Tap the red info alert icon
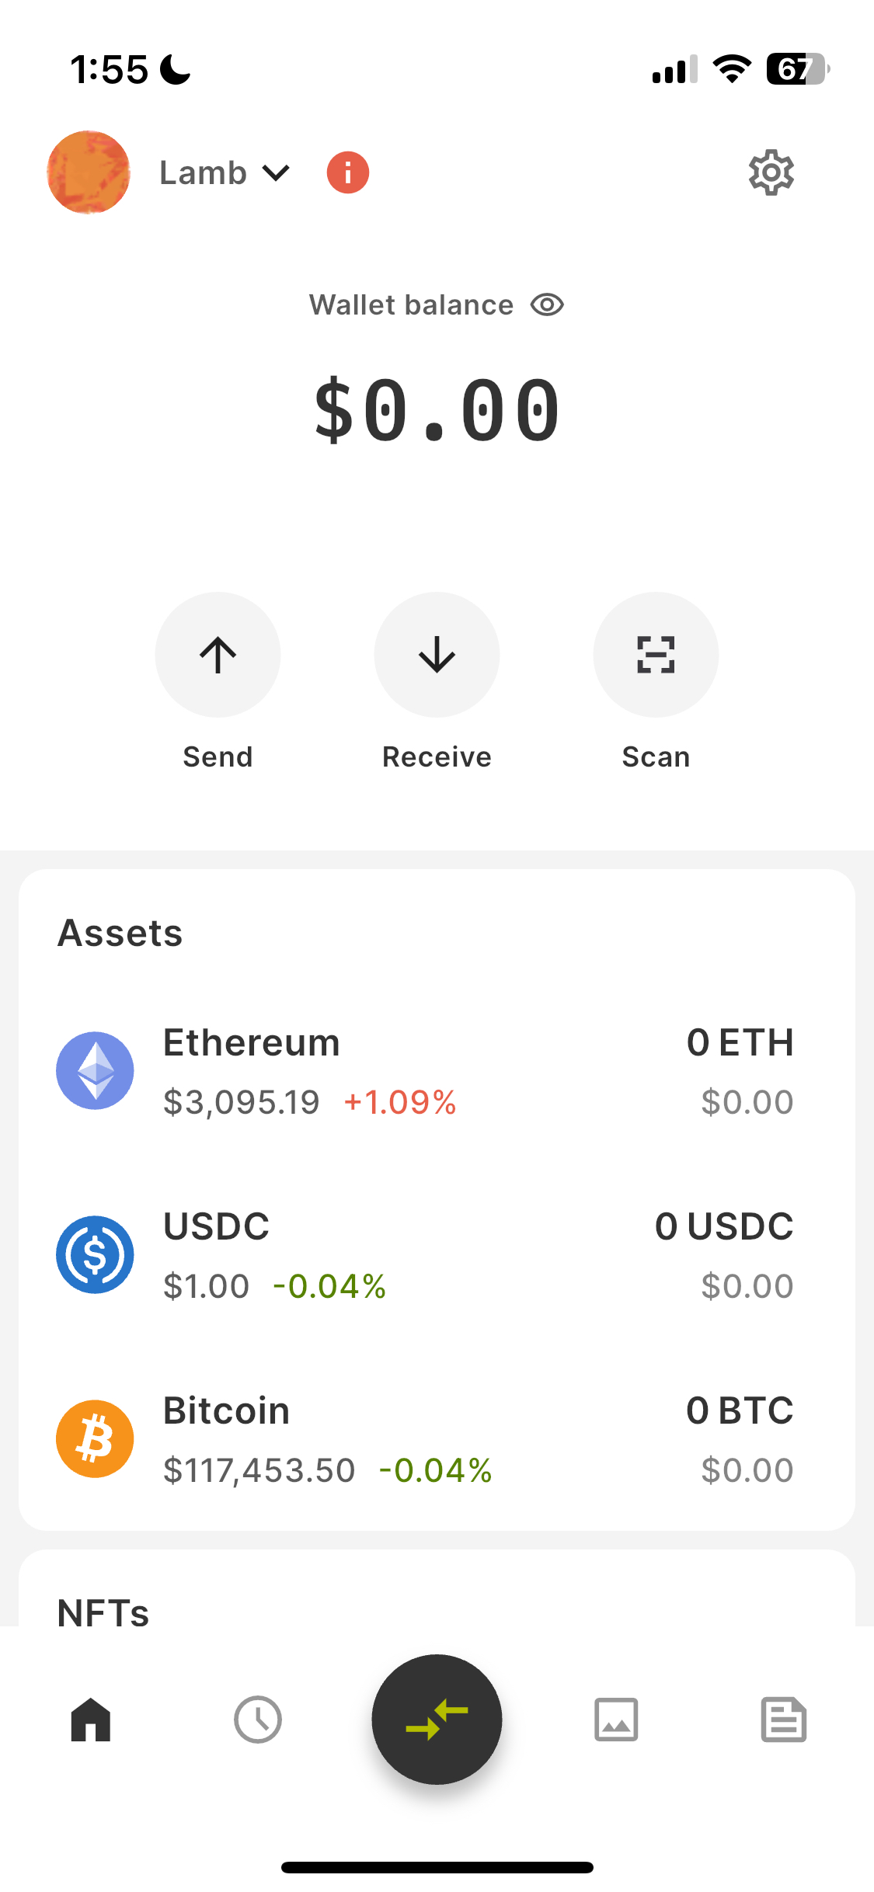Image resolution: width=874 pixels, height=1892 pixels. click(x=347, y=172)
